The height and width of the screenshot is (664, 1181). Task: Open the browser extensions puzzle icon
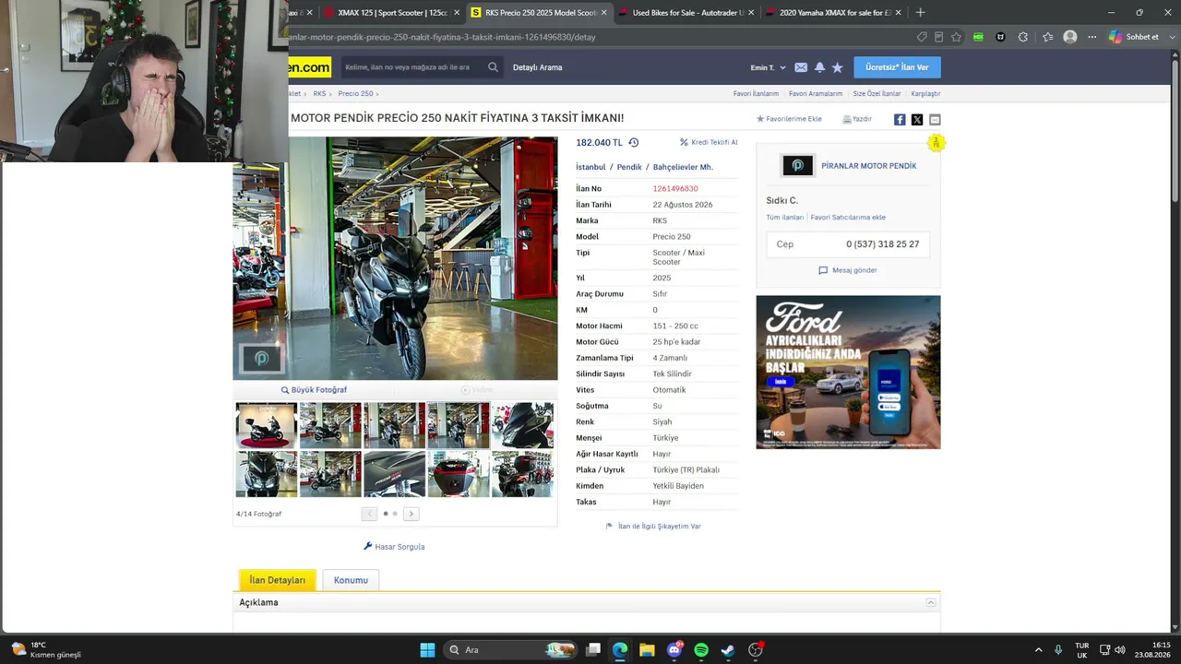coord(1022,37)
